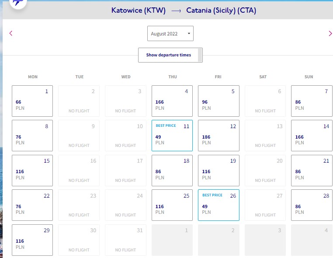The width and height of the screenshot is (333, 258).
Task: Click the airline logo in the corner
Action: [x=18, y=3]
